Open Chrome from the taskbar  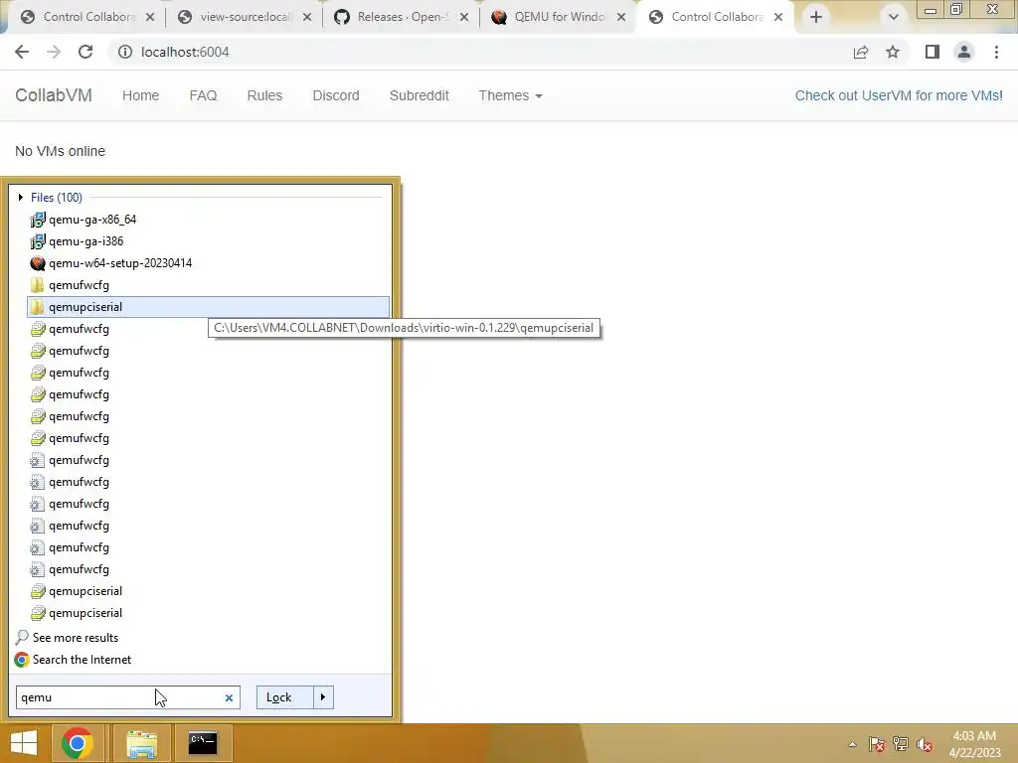[78, 743]
